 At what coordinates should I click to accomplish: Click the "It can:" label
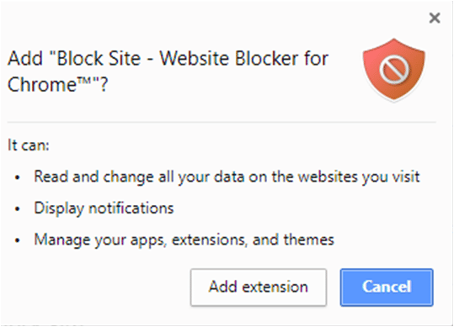coord(29,145)
